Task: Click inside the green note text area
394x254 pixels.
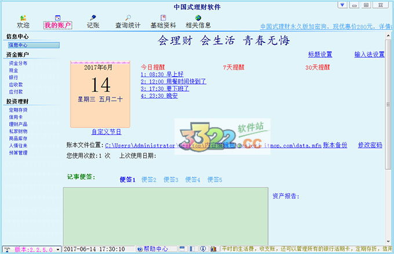Action: pyautogui.click(x=166, y=216)
